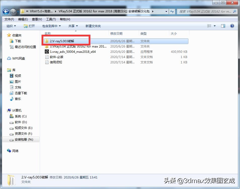Click the change view icon

pyautogui.click(x=209, y=26)
